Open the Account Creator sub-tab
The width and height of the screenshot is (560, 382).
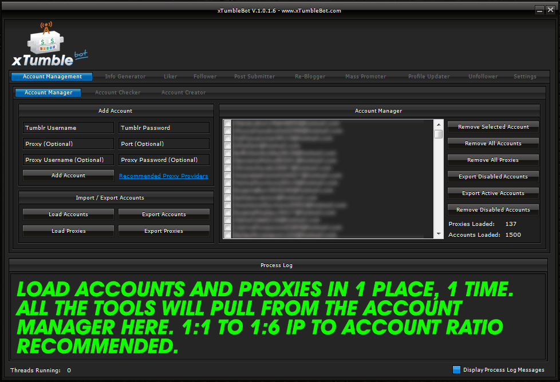click(184, 93)
